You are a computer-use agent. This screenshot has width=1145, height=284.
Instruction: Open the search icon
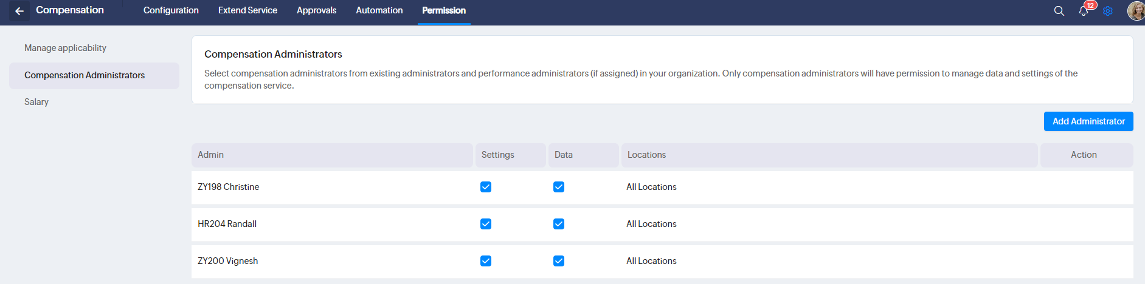[1059, 11]
